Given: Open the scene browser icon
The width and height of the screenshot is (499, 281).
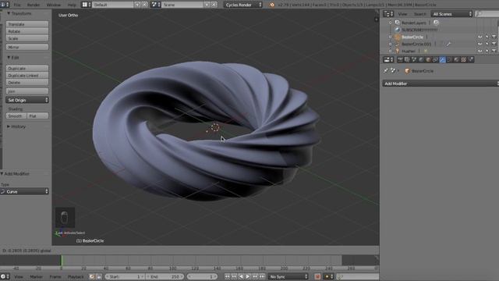Looking at the screenshot, I should pos(156,5).
